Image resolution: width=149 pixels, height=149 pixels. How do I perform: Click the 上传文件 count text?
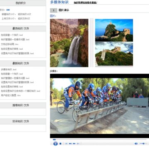9,19
